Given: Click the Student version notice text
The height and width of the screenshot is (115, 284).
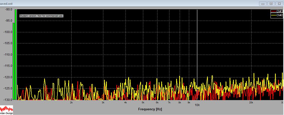Looking at the screenshot, I should (x=41, y=16).
